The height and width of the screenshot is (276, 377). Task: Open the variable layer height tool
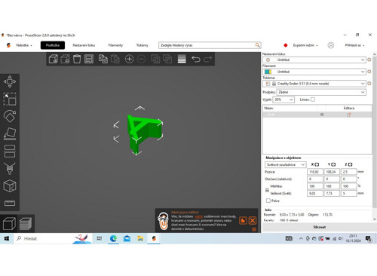click(182, 59)
